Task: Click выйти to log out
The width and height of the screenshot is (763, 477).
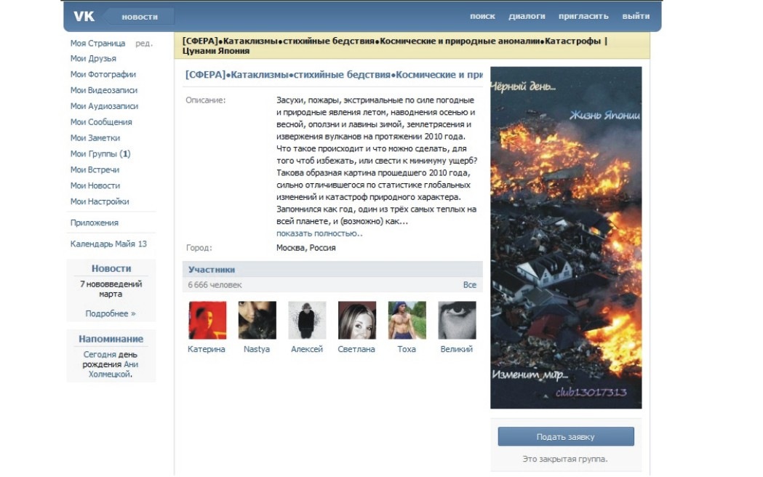Action: coord(636,16)
